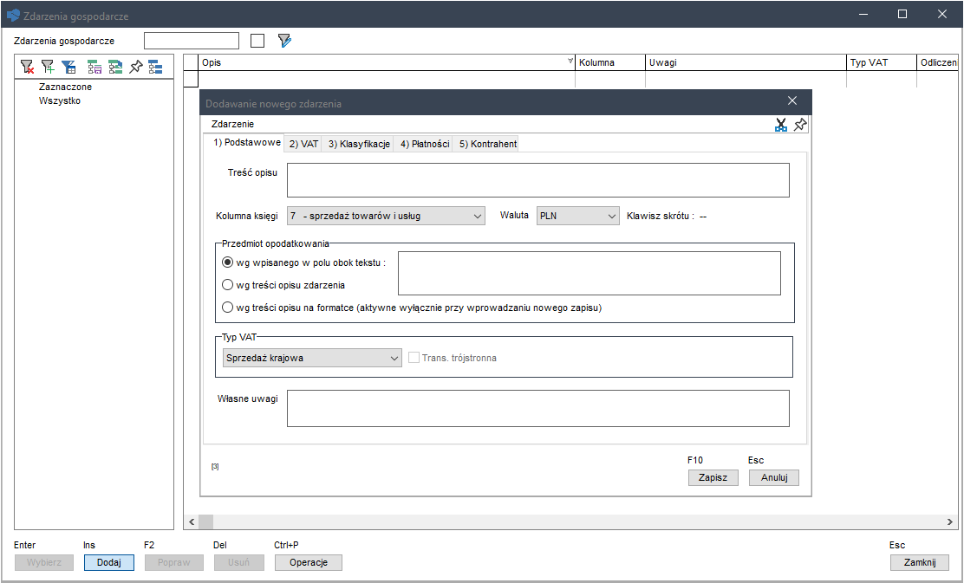Select the Wszystko tree item
Screen dimensions: 964x583
(x=60, y=100)
